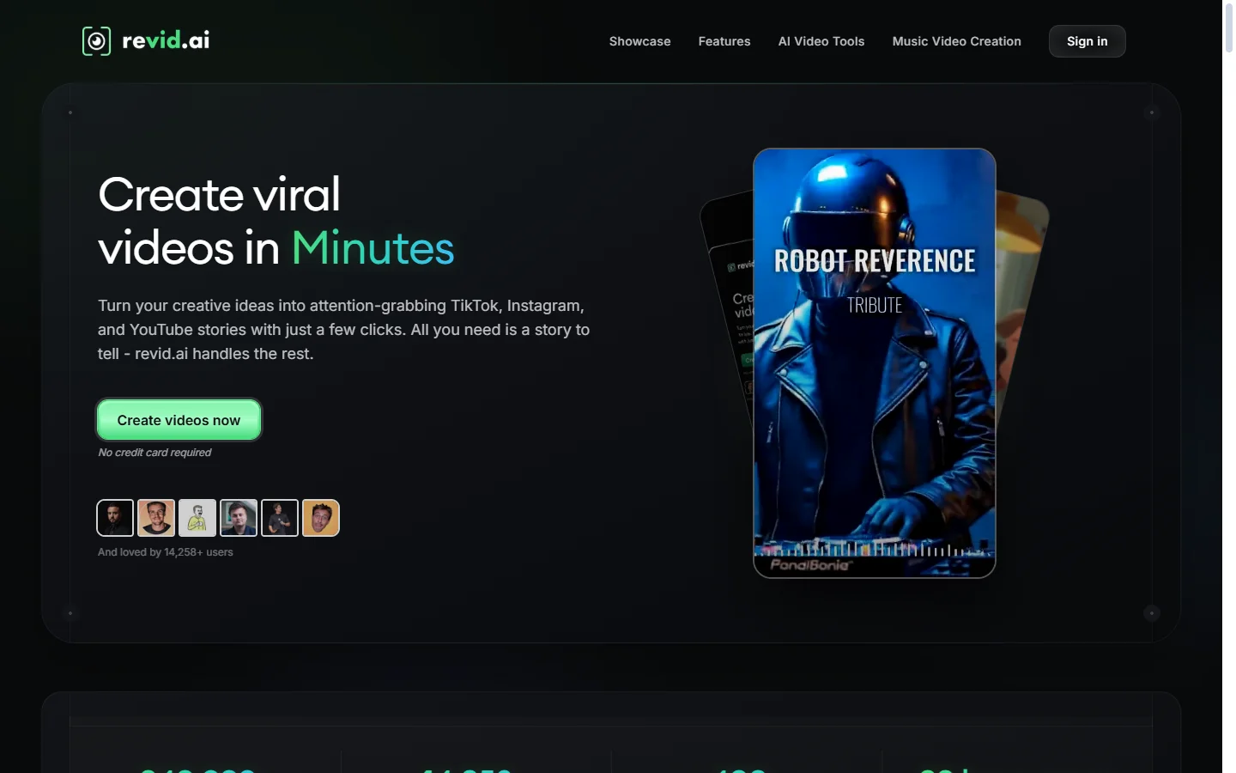Click the page vertical scrollbar thumb
The height and width of the screenshot is (773, 1236).
[x=1228, y=27]
